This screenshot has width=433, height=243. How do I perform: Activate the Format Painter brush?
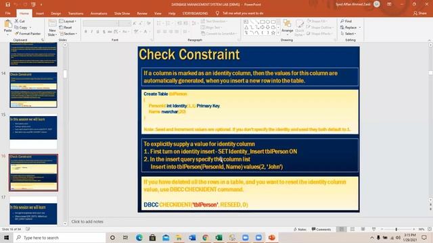tap(28, 34)
